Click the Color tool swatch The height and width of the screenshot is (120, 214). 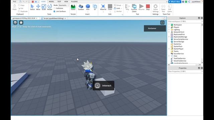(x=110, y=6)
